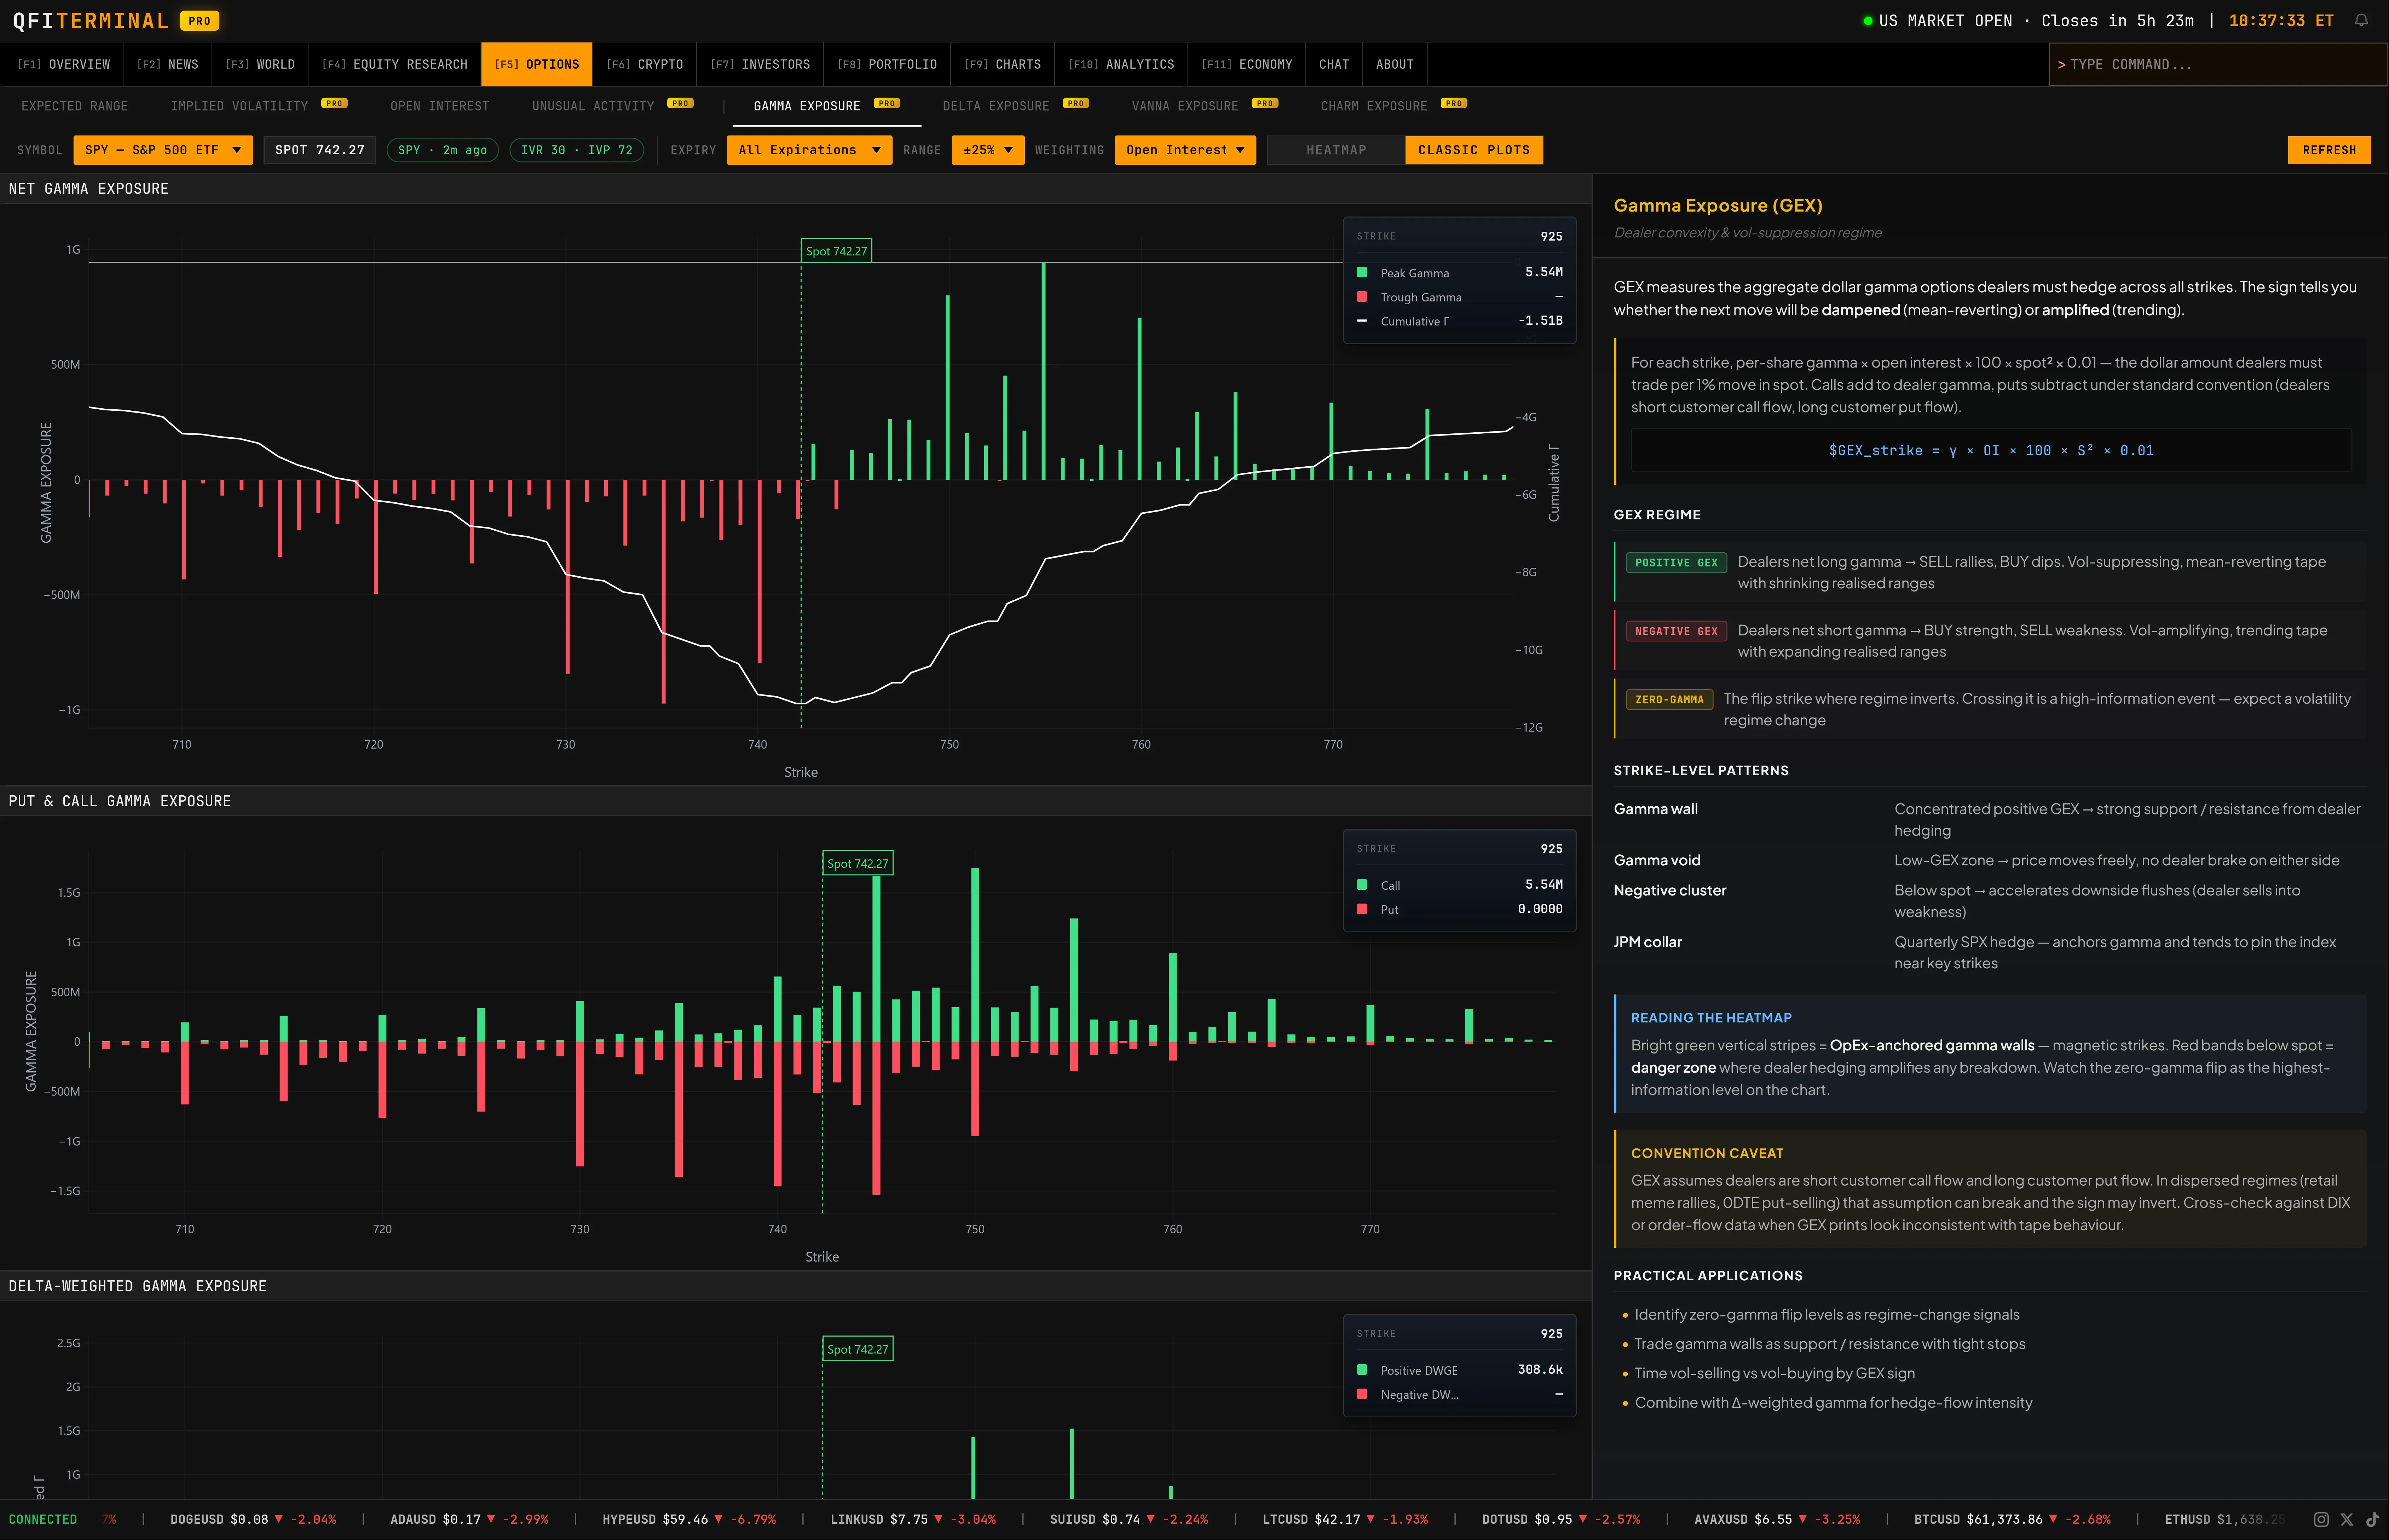
Task: Switch to Open Interest tab
Action: 440,106
